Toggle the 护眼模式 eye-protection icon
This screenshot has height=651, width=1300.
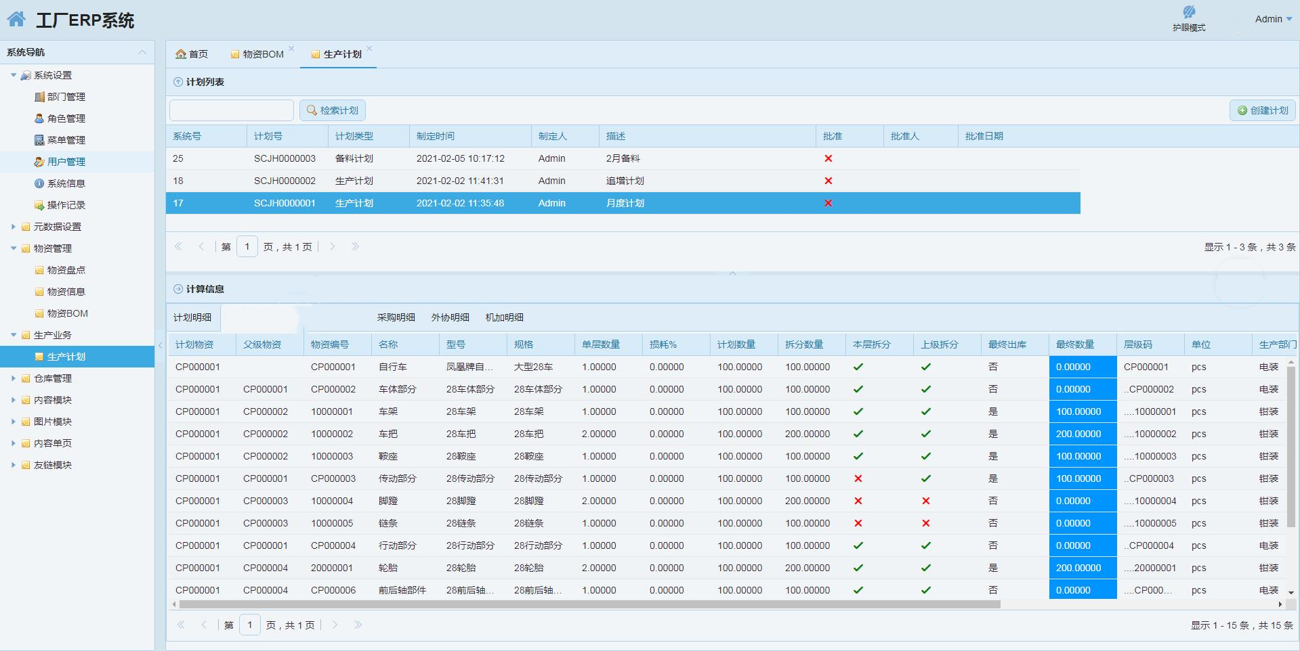point(1189,12)
